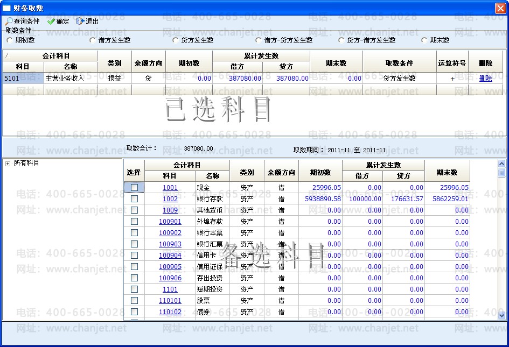This screenshot has width=509, height=347.
Task: Close the 财务取数 window
Action: point(500,8)
